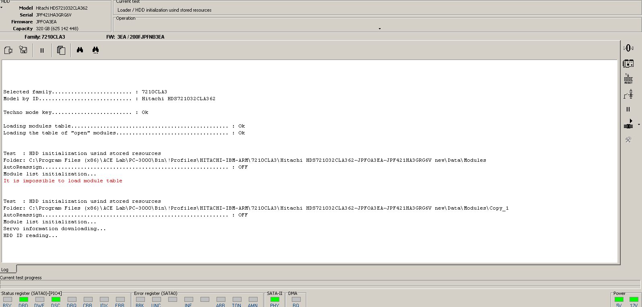Click the load profile/settings document icon
642x307 pixels.
pos(8,50)
